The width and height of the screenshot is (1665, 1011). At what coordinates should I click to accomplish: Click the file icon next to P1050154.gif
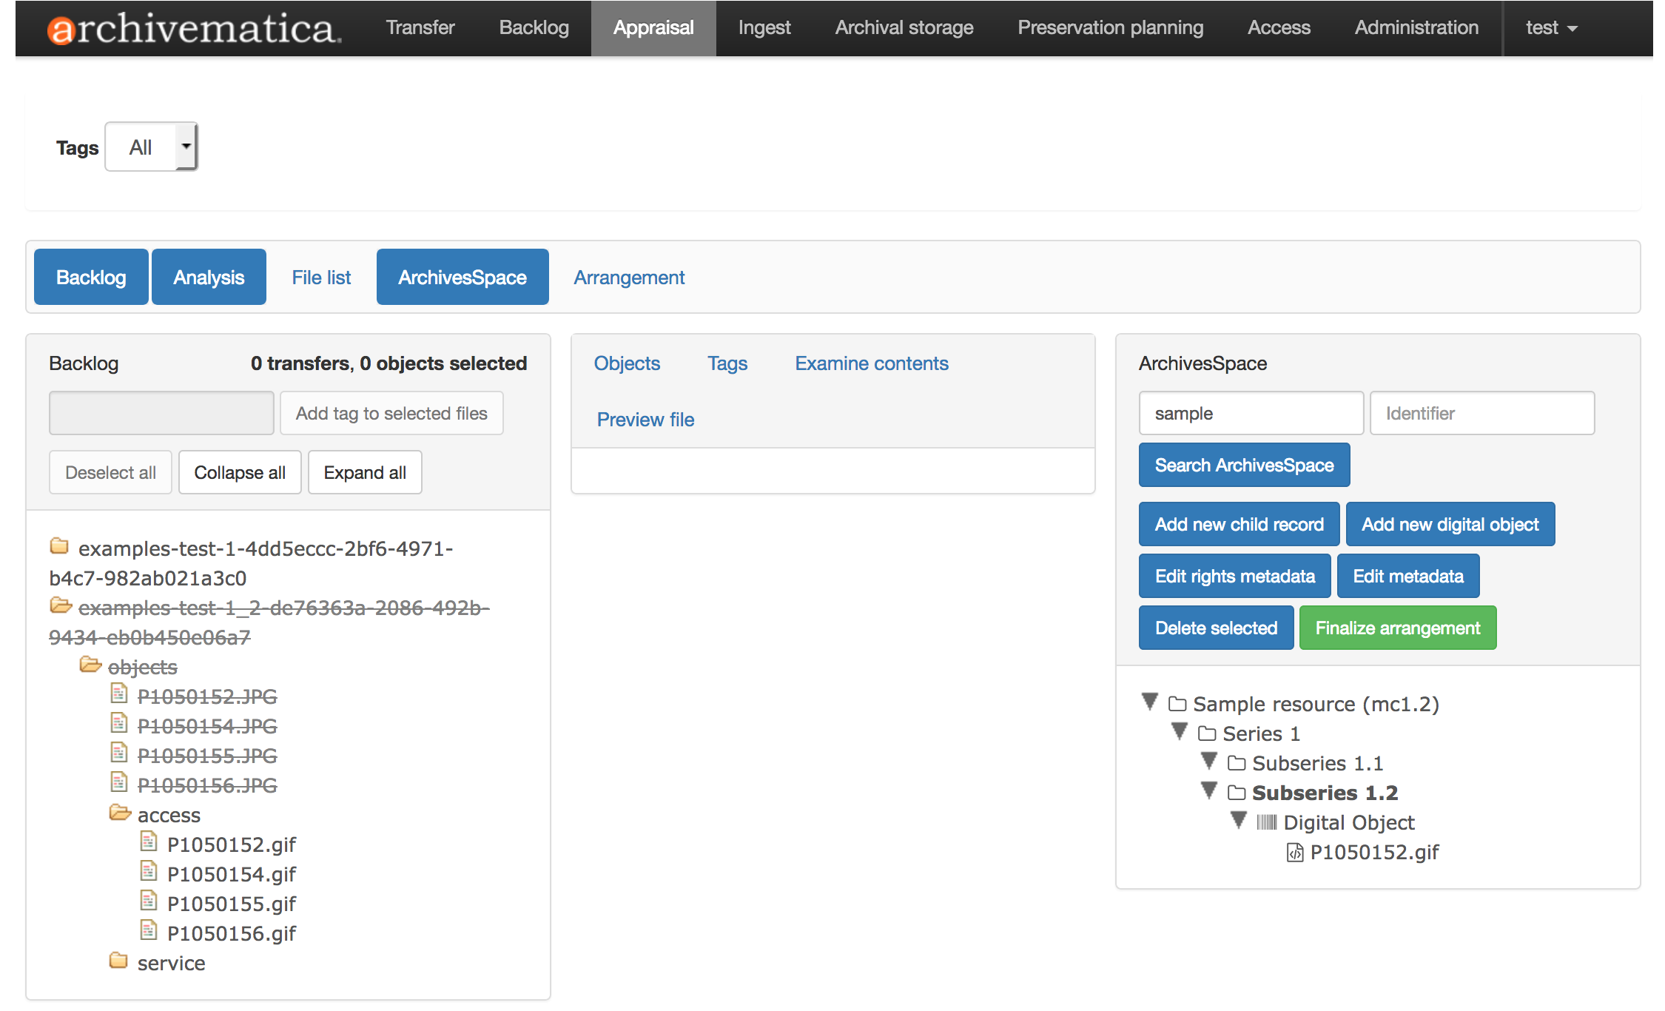[149, 872]
